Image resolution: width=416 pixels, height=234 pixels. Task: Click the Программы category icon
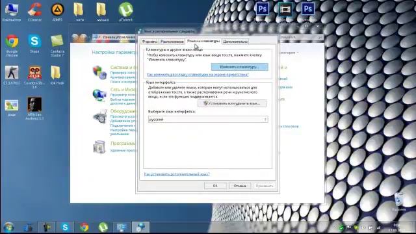pyautogui.click(x=99, y=147)
